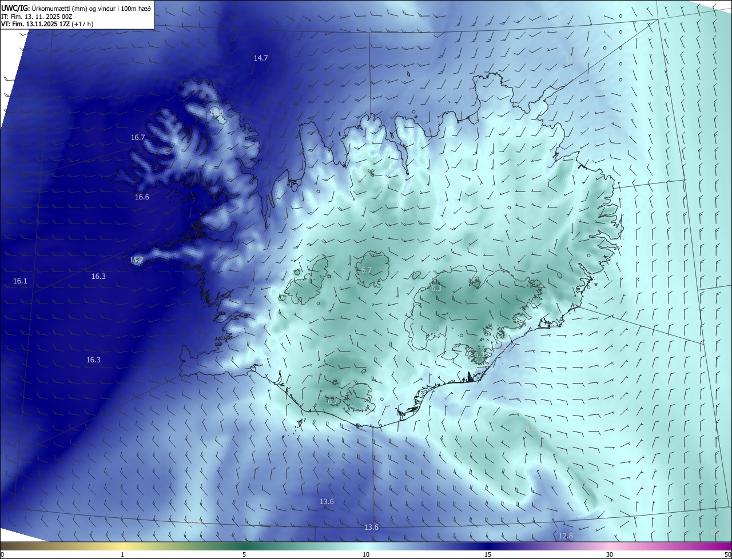Click colorbar tick label 50
Image resolution: width=732 pixels, height=559 pixels.
[x=727, y=554]
